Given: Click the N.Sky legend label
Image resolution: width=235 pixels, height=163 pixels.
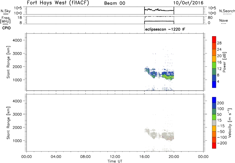Looking at the screenshot, I should click(6, 11).
